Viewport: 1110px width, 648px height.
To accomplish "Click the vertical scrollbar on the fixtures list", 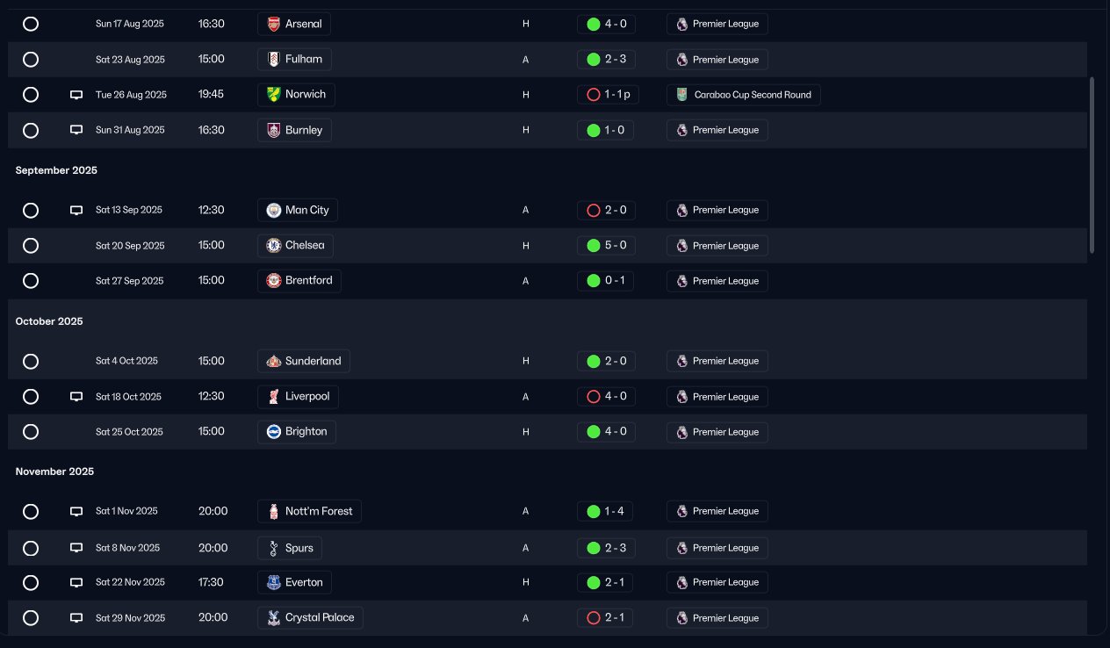I will (x=1092, y=165).
